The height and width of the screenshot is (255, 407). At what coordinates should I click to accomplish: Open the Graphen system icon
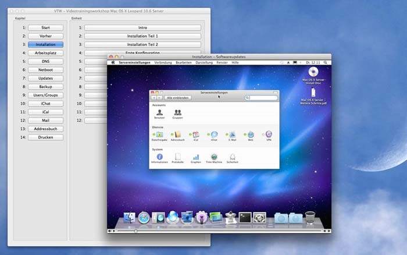click(x=196, y=158)
